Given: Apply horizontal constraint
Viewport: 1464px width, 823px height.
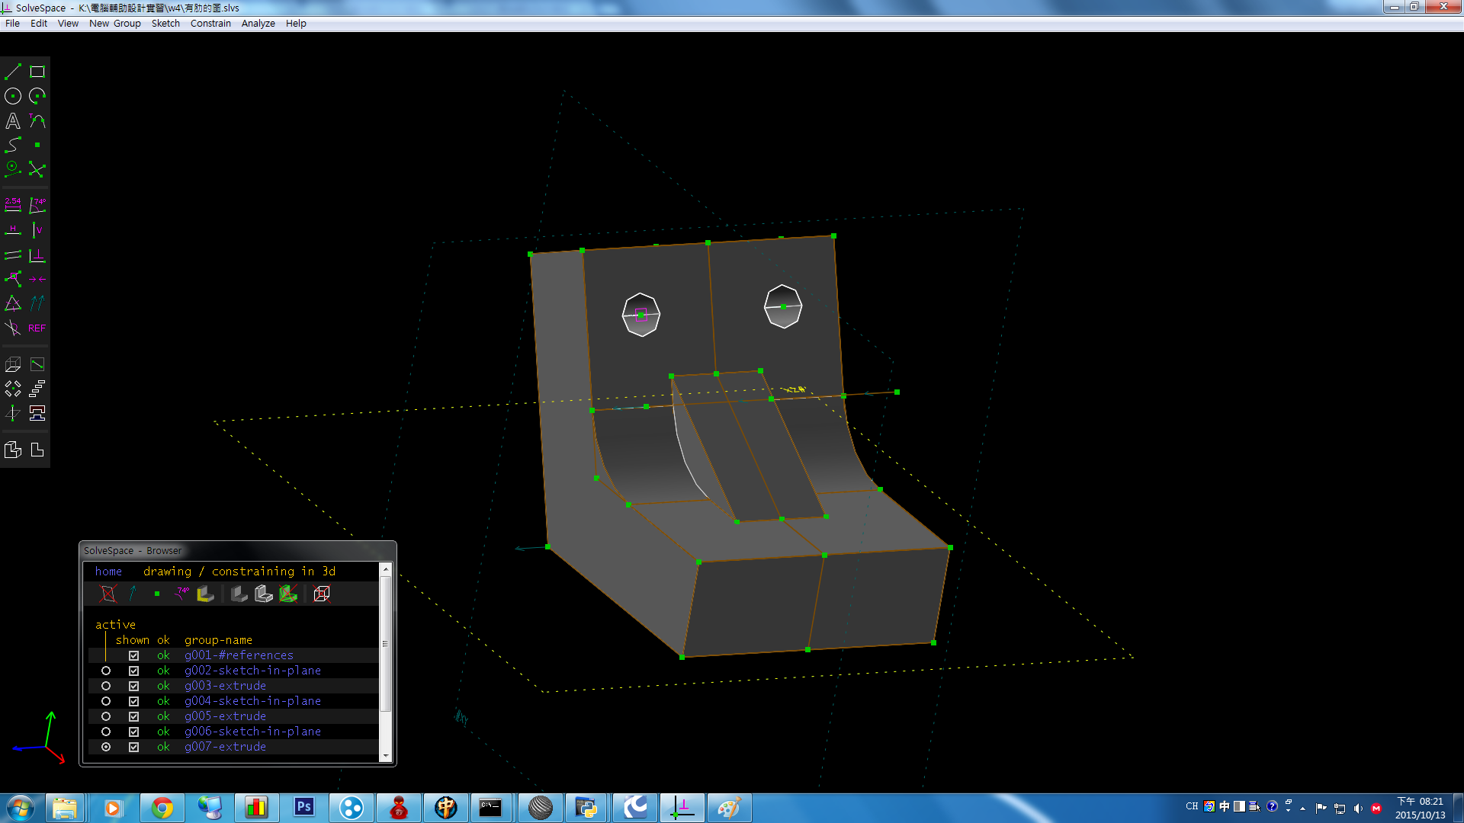Looking at the screenshot, I should click(x=13, y=230).
